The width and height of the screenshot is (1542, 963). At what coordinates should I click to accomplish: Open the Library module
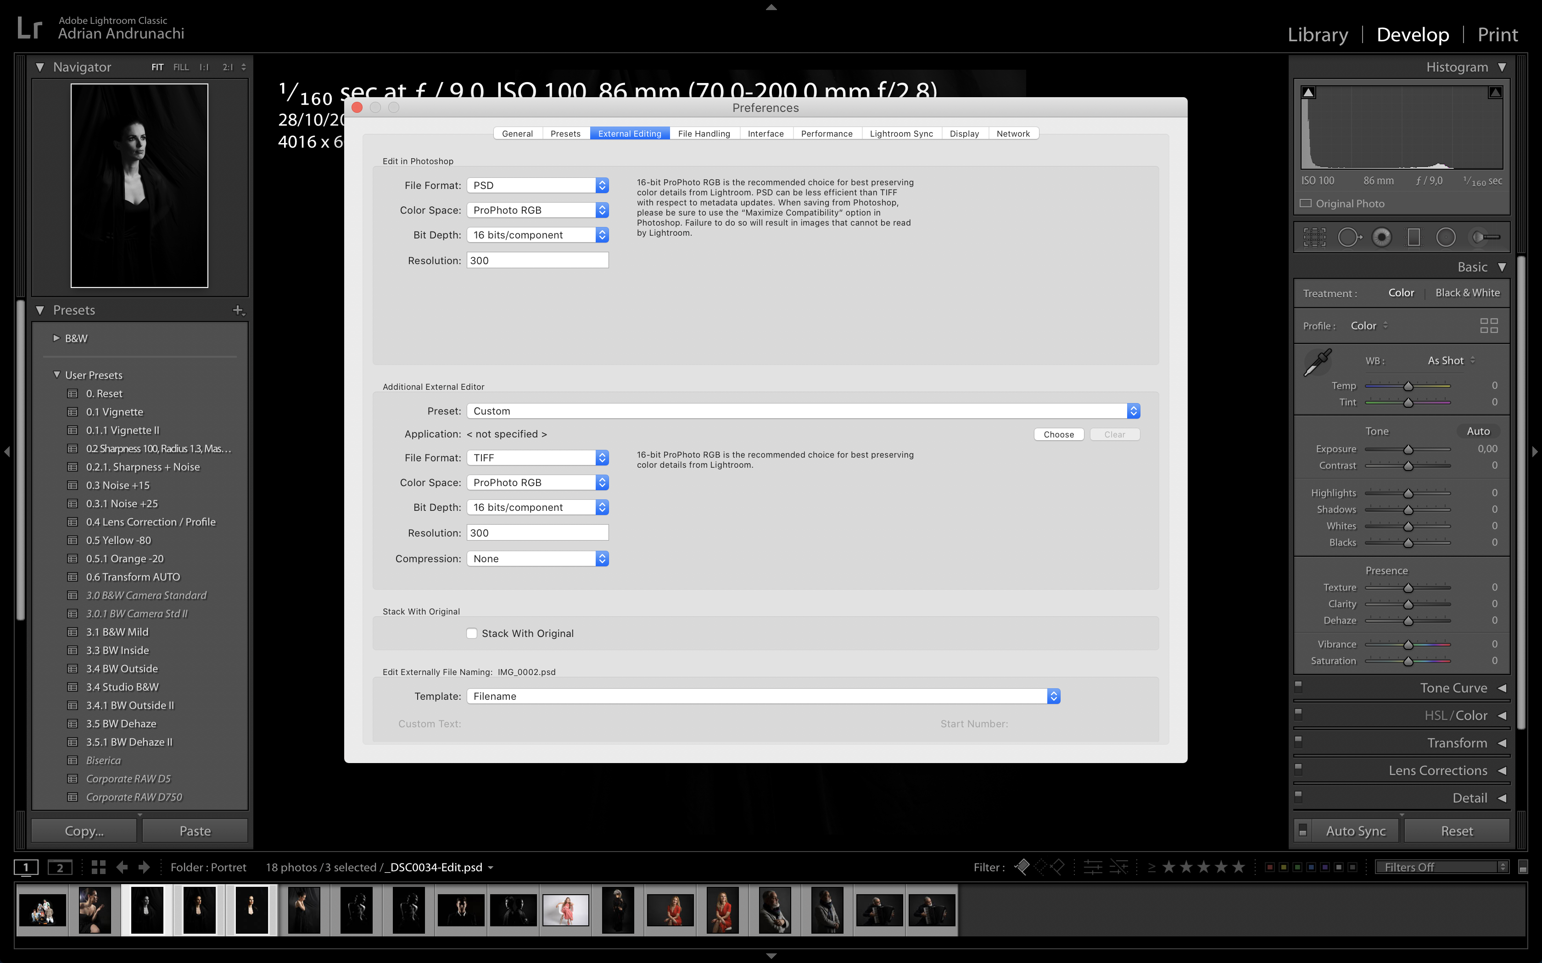point(1317,34)
